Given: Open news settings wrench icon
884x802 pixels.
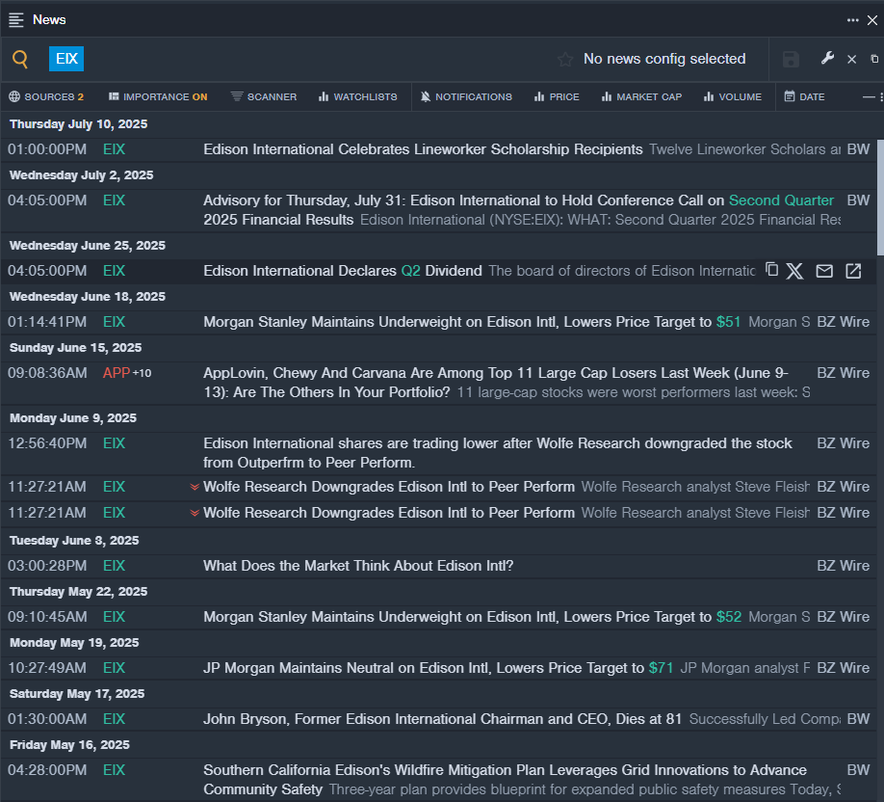Looking at the screenshot, I should tap(827, 58).
